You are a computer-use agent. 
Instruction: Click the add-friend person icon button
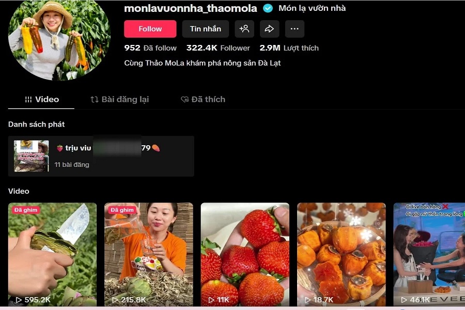[x=244, y=29]
